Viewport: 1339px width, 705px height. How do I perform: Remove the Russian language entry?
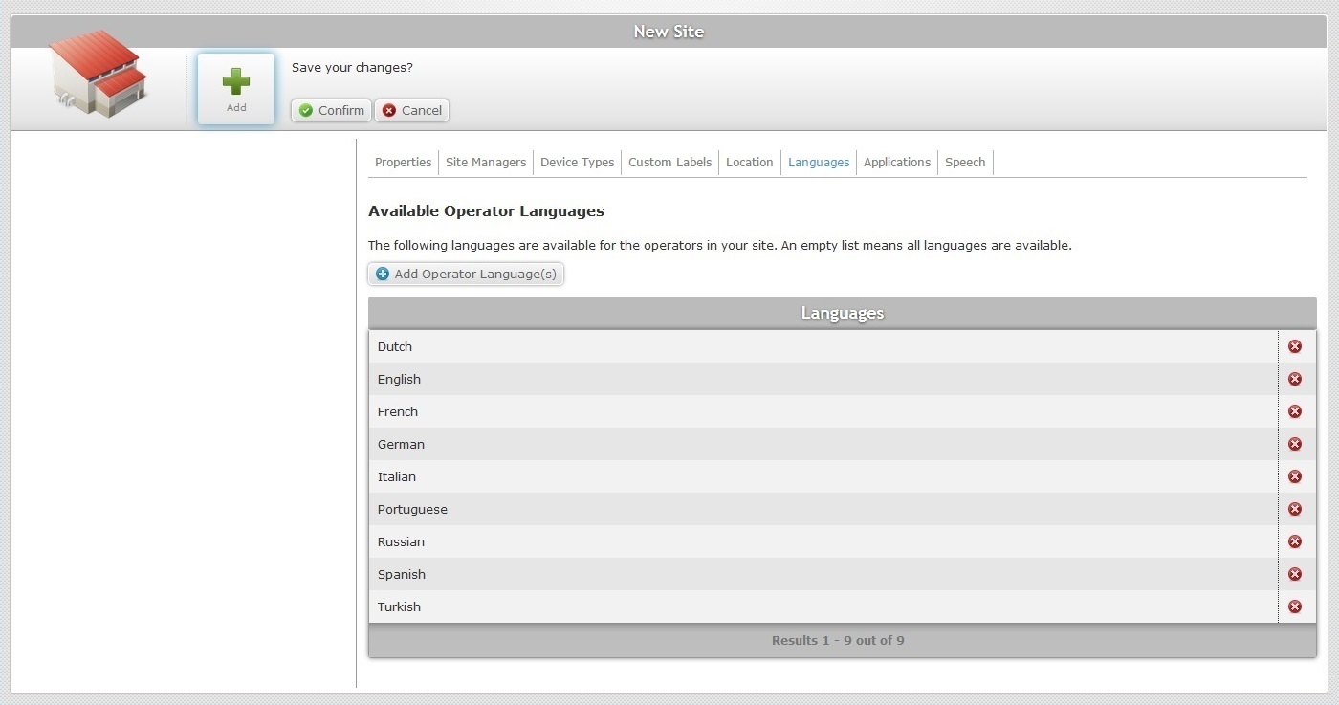coord(1295,541)
